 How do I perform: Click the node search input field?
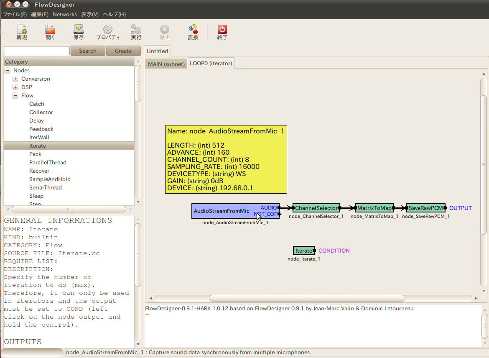(x=37, y=51)
